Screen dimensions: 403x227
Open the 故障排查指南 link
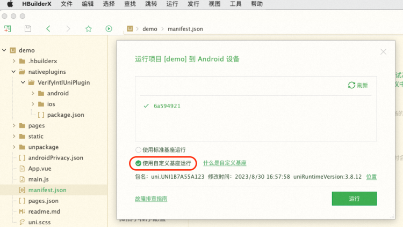[151, 199]
